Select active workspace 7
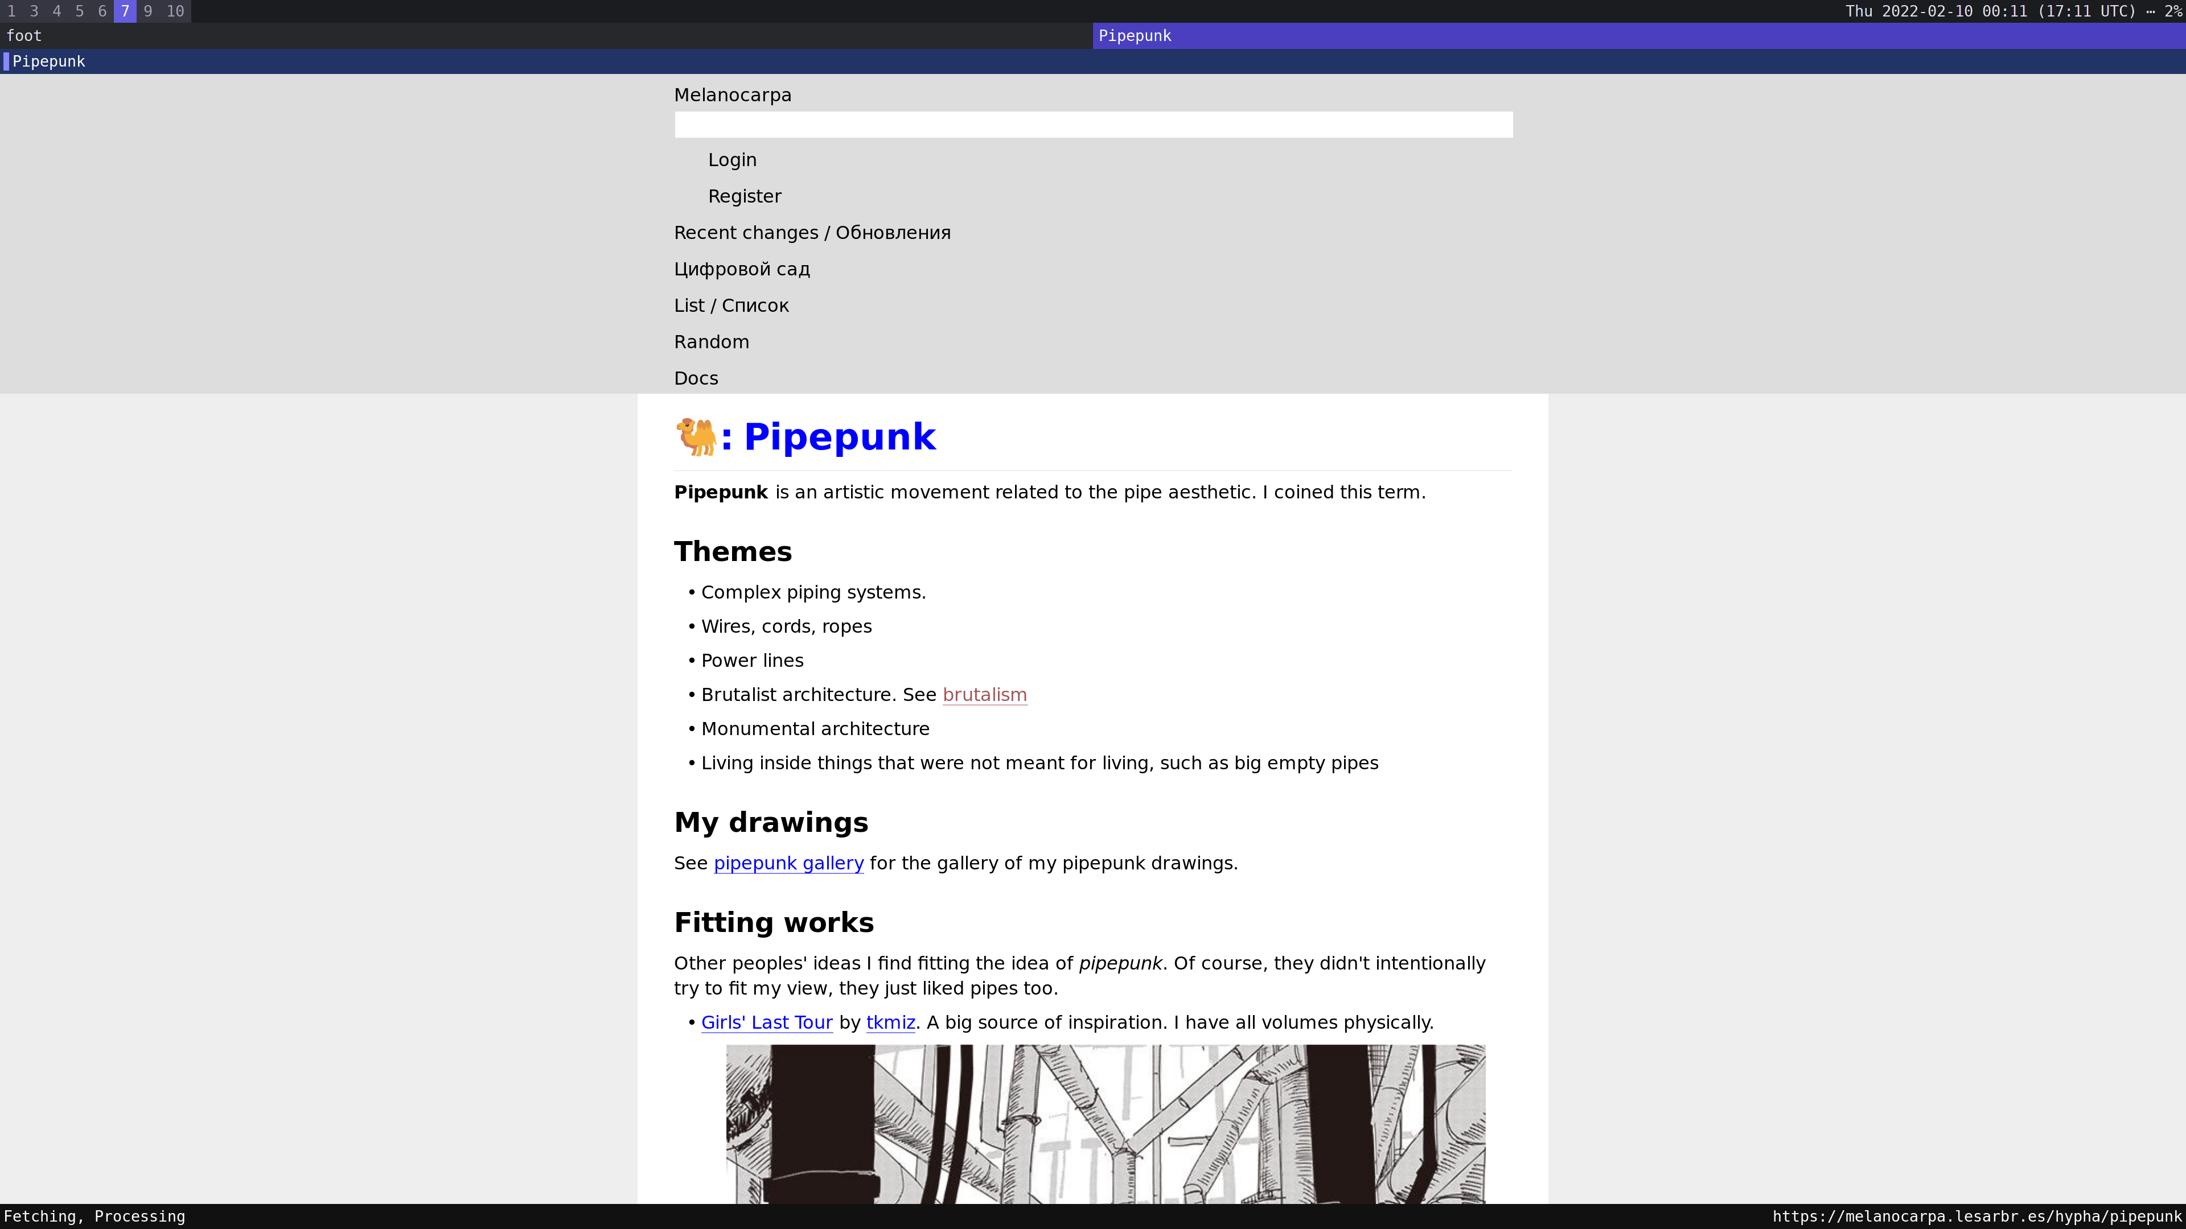 [125, 11]
